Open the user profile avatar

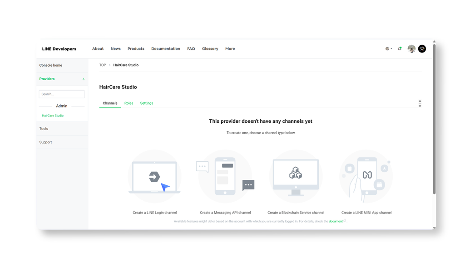click(411, 48)
